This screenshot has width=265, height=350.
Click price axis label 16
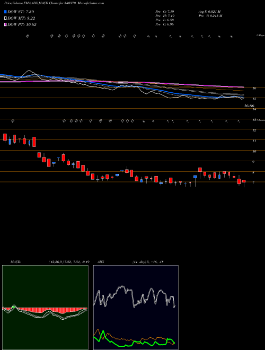(x=254, y=89)
